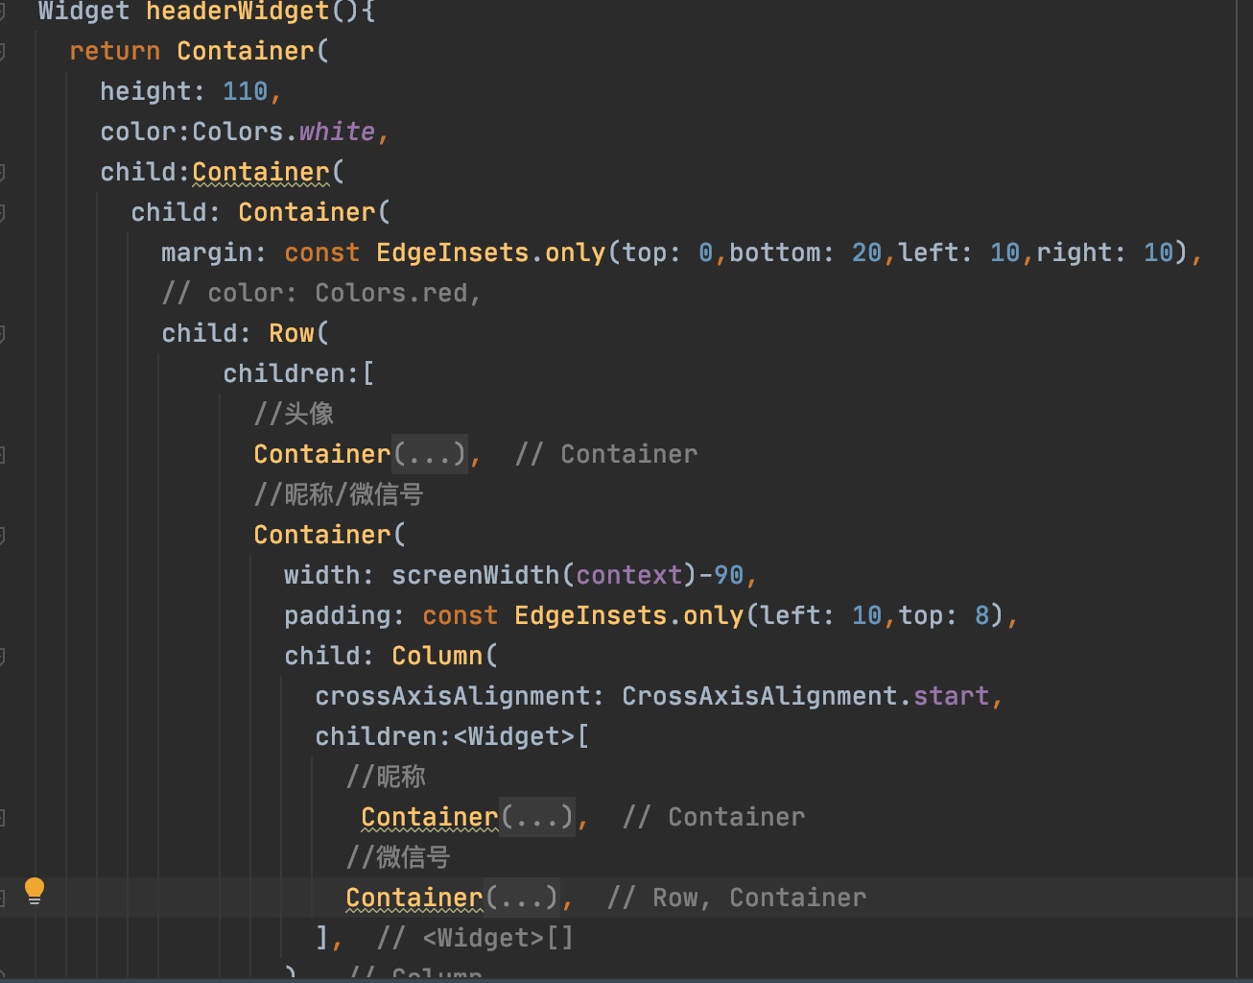1253x983 pixels.
Task: Click the margin property name
Action: click(x=207, y=252)
